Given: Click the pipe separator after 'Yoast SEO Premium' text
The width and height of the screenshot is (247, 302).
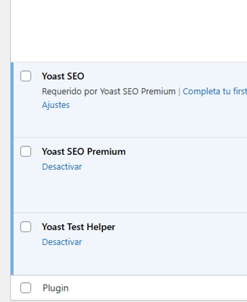Looking at the screenshot, I should click(179, 92).
